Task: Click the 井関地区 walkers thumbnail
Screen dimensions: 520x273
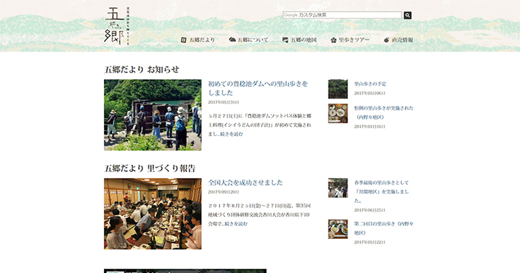Action: 338,188
